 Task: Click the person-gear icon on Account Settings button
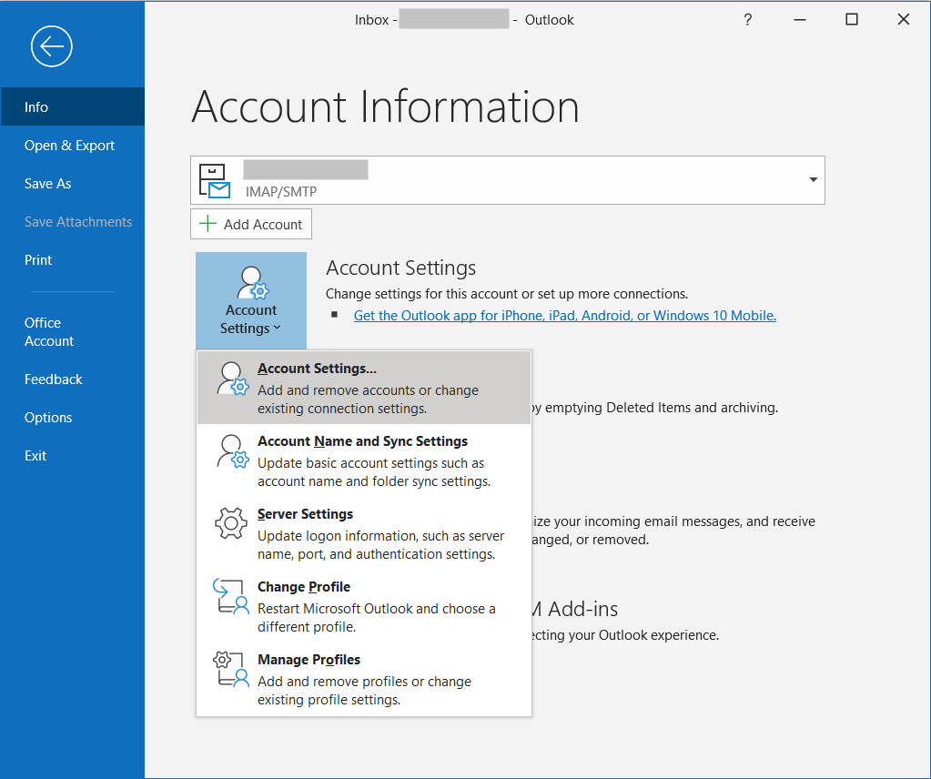pyautogui.click(x=252, y=283)
